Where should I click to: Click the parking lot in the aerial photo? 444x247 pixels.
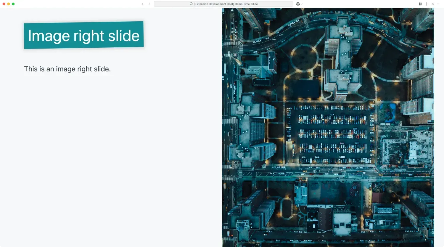(332, 133)
